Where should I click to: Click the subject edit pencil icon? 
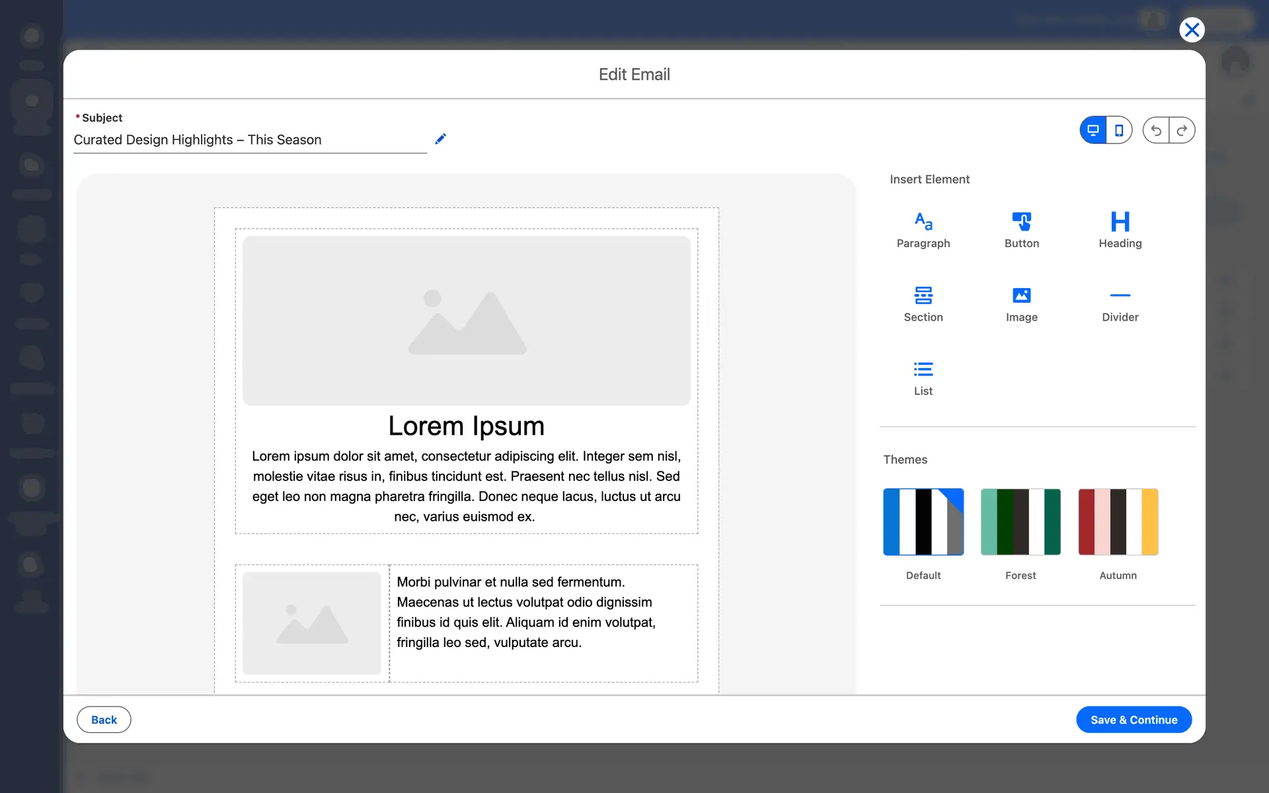point(440,139)
